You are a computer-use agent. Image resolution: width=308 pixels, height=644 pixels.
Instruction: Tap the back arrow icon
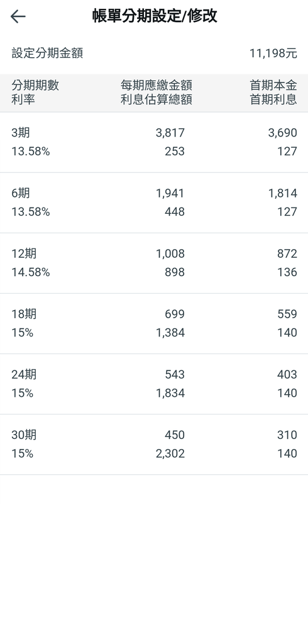tap(18, 16)
